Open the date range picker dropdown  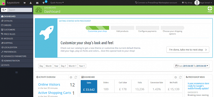pyautogui.click(x=192, y=66)
